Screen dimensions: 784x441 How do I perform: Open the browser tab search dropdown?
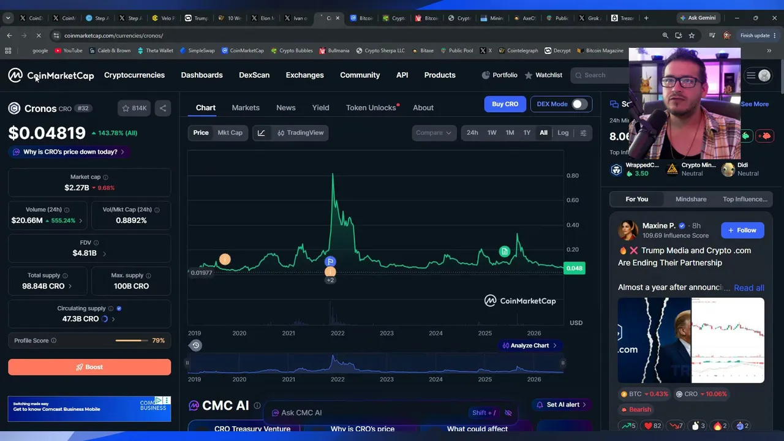tap(8, 18)
